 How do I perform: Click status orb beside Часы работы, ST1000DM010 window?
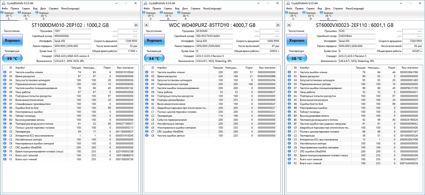point(5,92)
